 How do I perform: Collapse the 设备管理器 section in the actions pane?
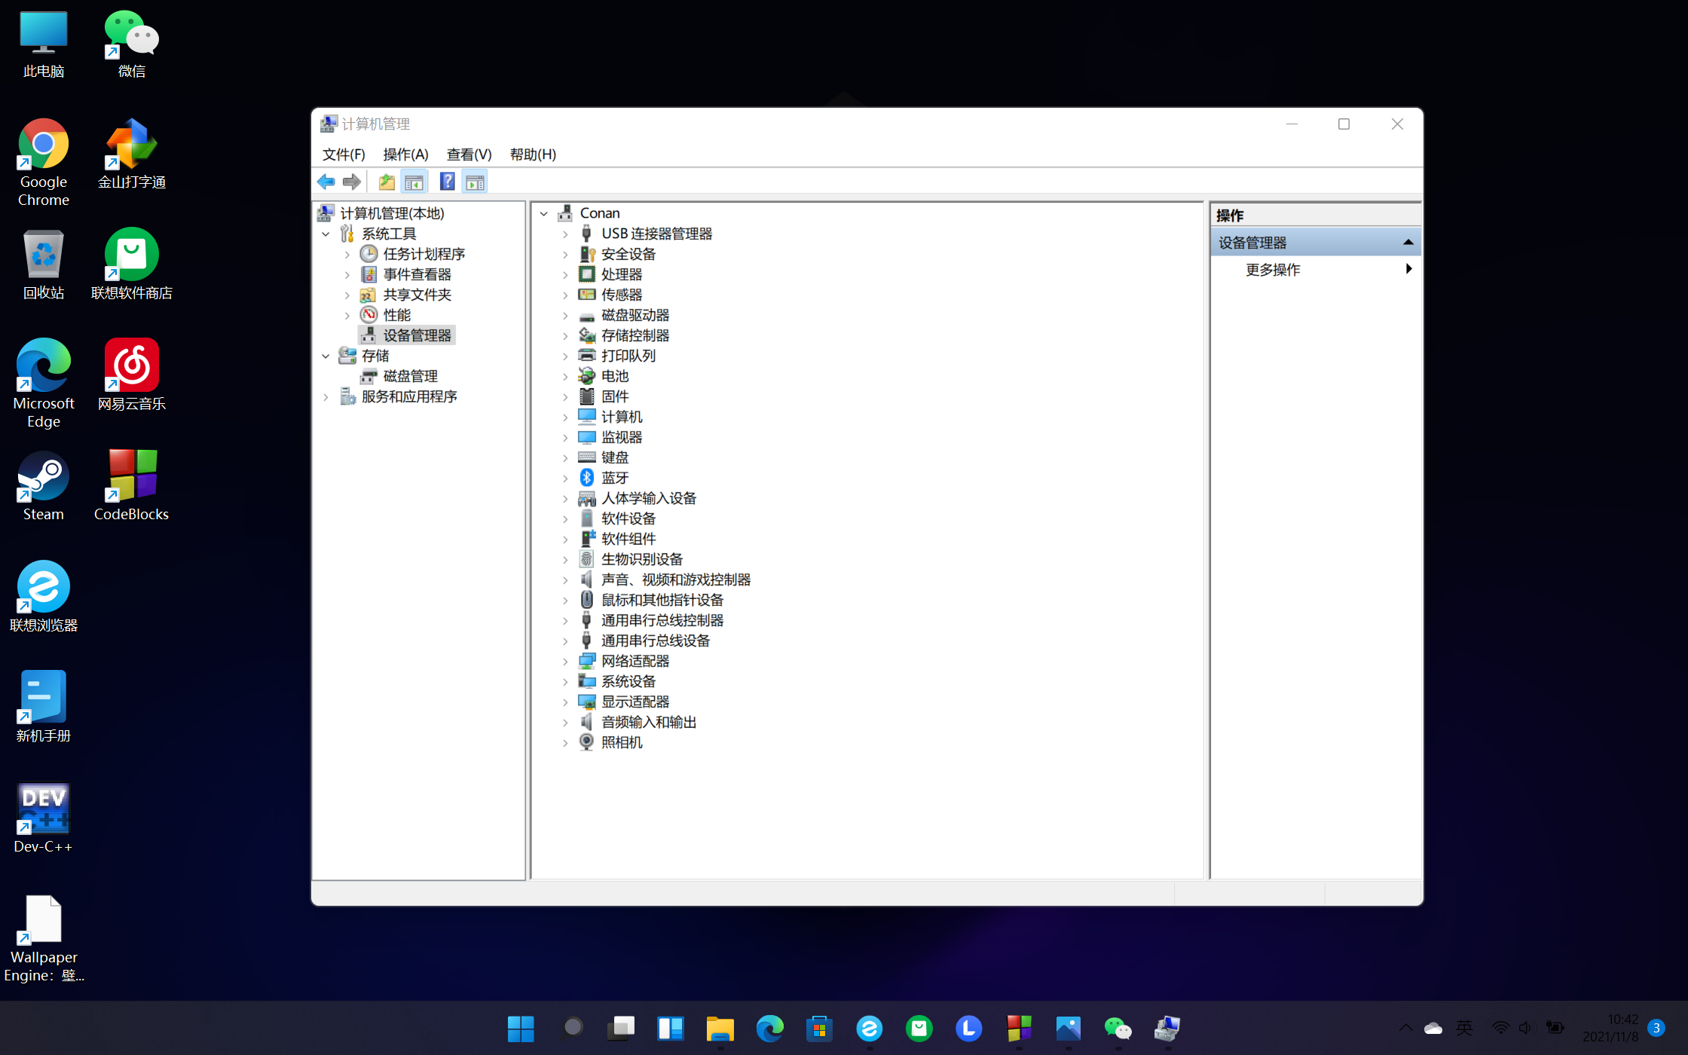coord(1408,242)
